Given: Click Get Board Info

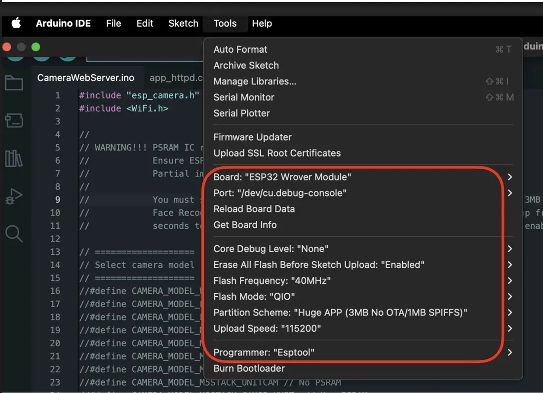Looking at the screenshot, I should pos(363,225).
